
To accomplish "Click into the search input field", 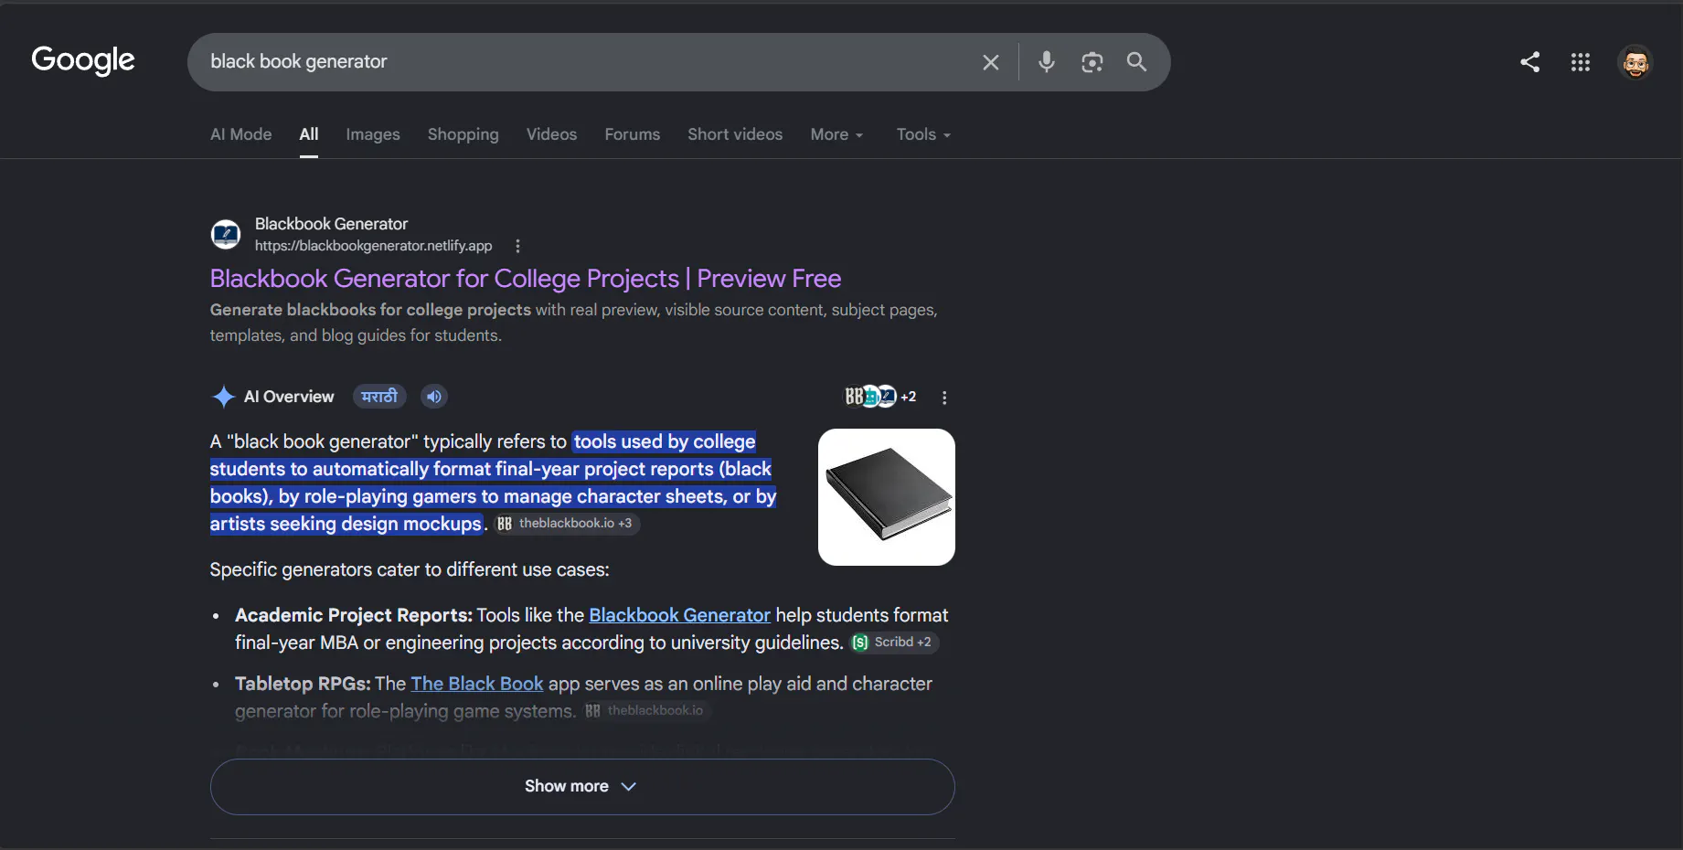I will [585, 62].
